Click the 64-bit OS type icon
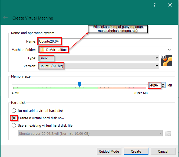Viewport: 179px width, 157px height. [166, 61]
